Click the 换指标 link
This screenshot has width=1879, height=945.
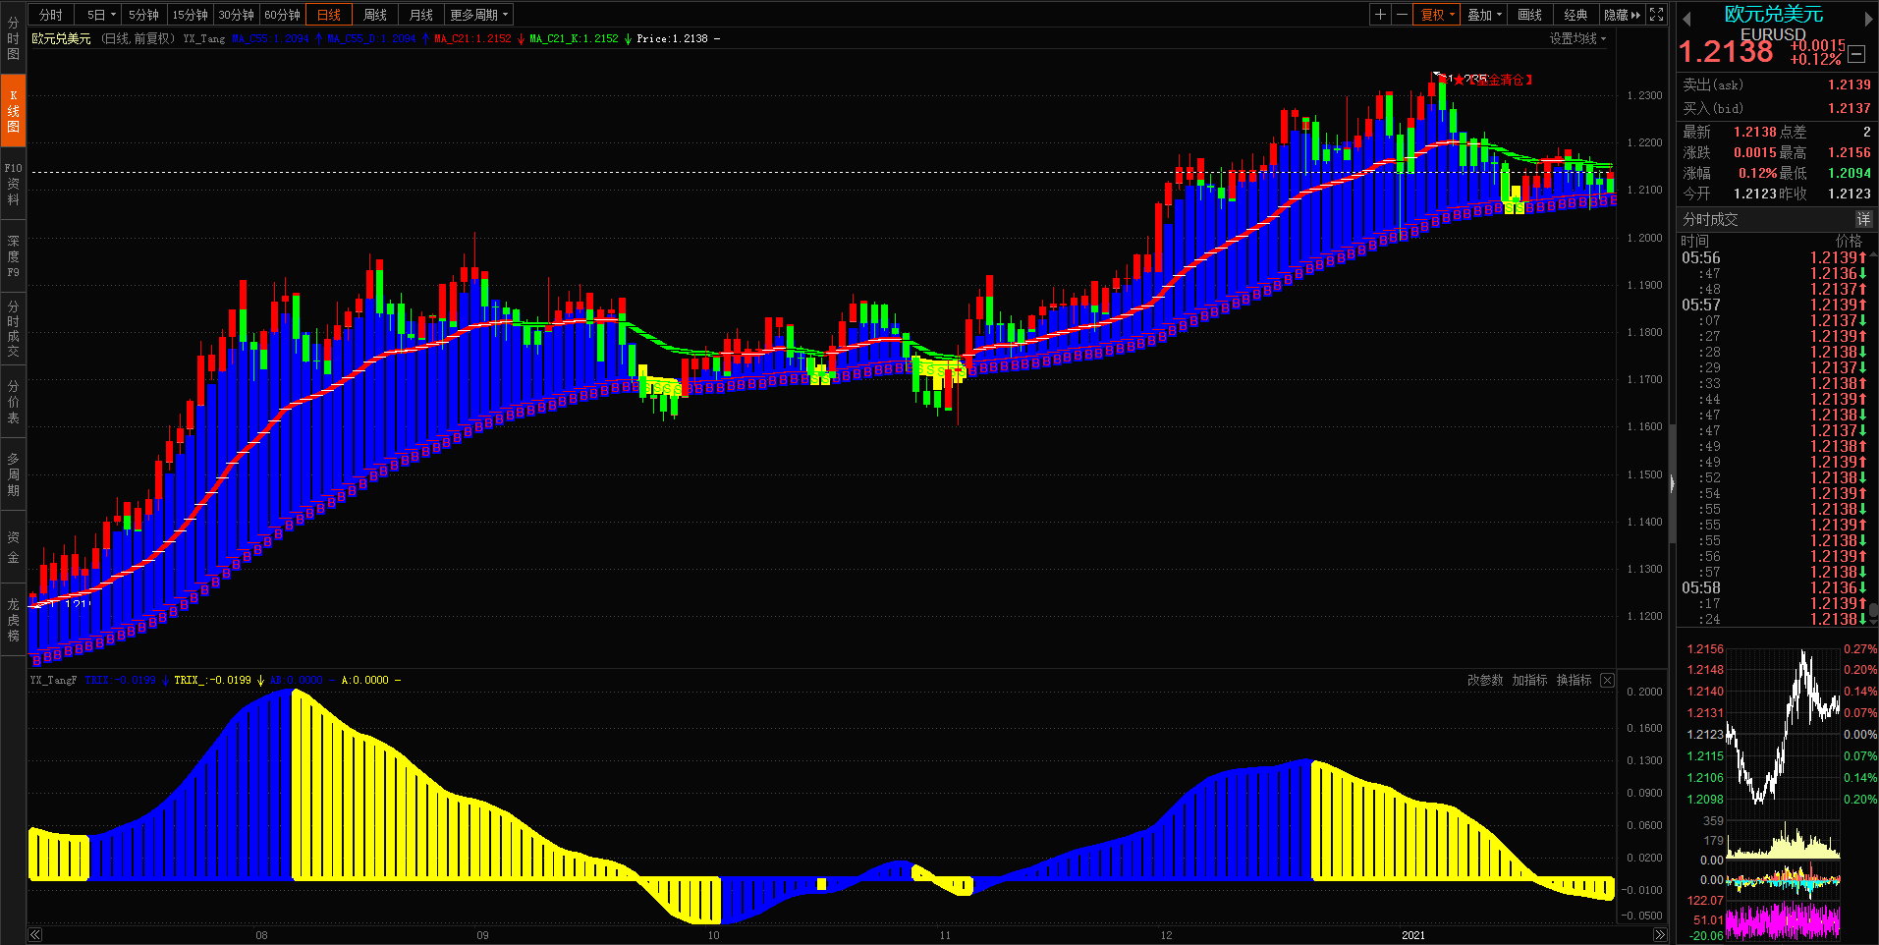pos(1574,680)
